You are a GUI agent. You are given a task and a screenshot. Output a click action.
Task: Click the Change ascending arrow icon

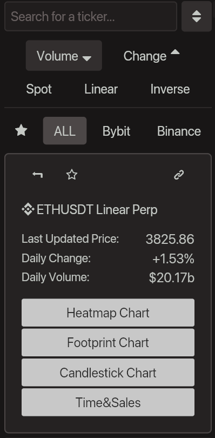pos(175,52)
